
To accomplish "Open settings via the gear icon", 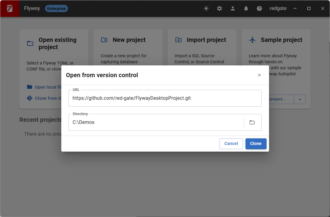I will click(x=219, y=8).
